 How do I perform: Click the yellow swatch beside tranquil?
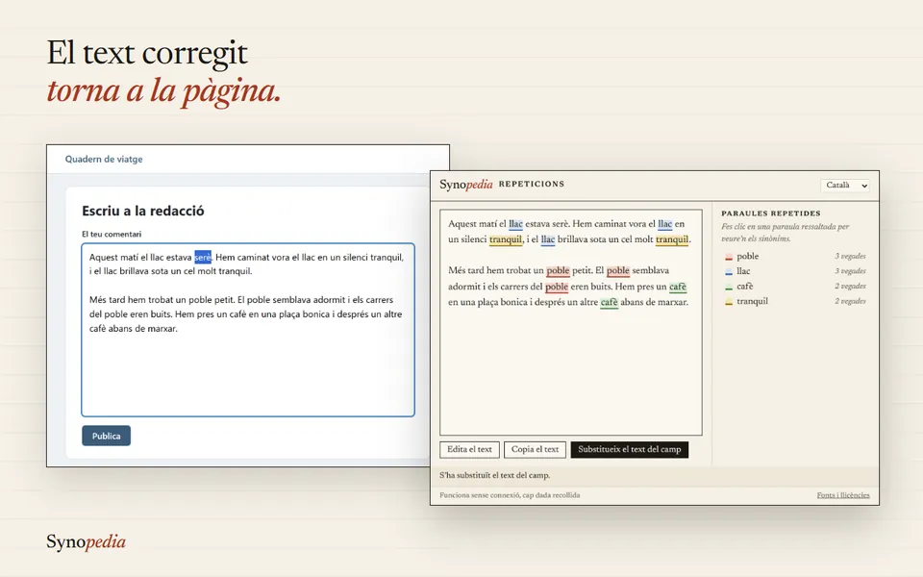click(729, 301)
